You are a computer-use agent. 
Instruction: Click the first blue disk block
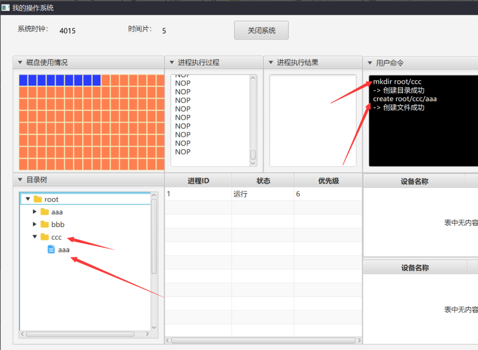click(x=23, y=80)
